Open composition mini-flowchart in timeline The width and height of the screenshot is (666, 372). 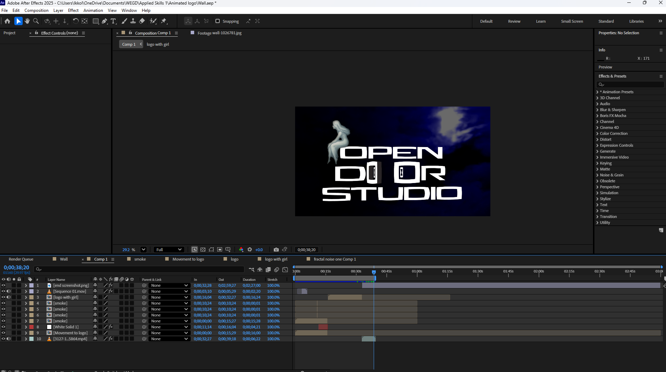(251, 269)
